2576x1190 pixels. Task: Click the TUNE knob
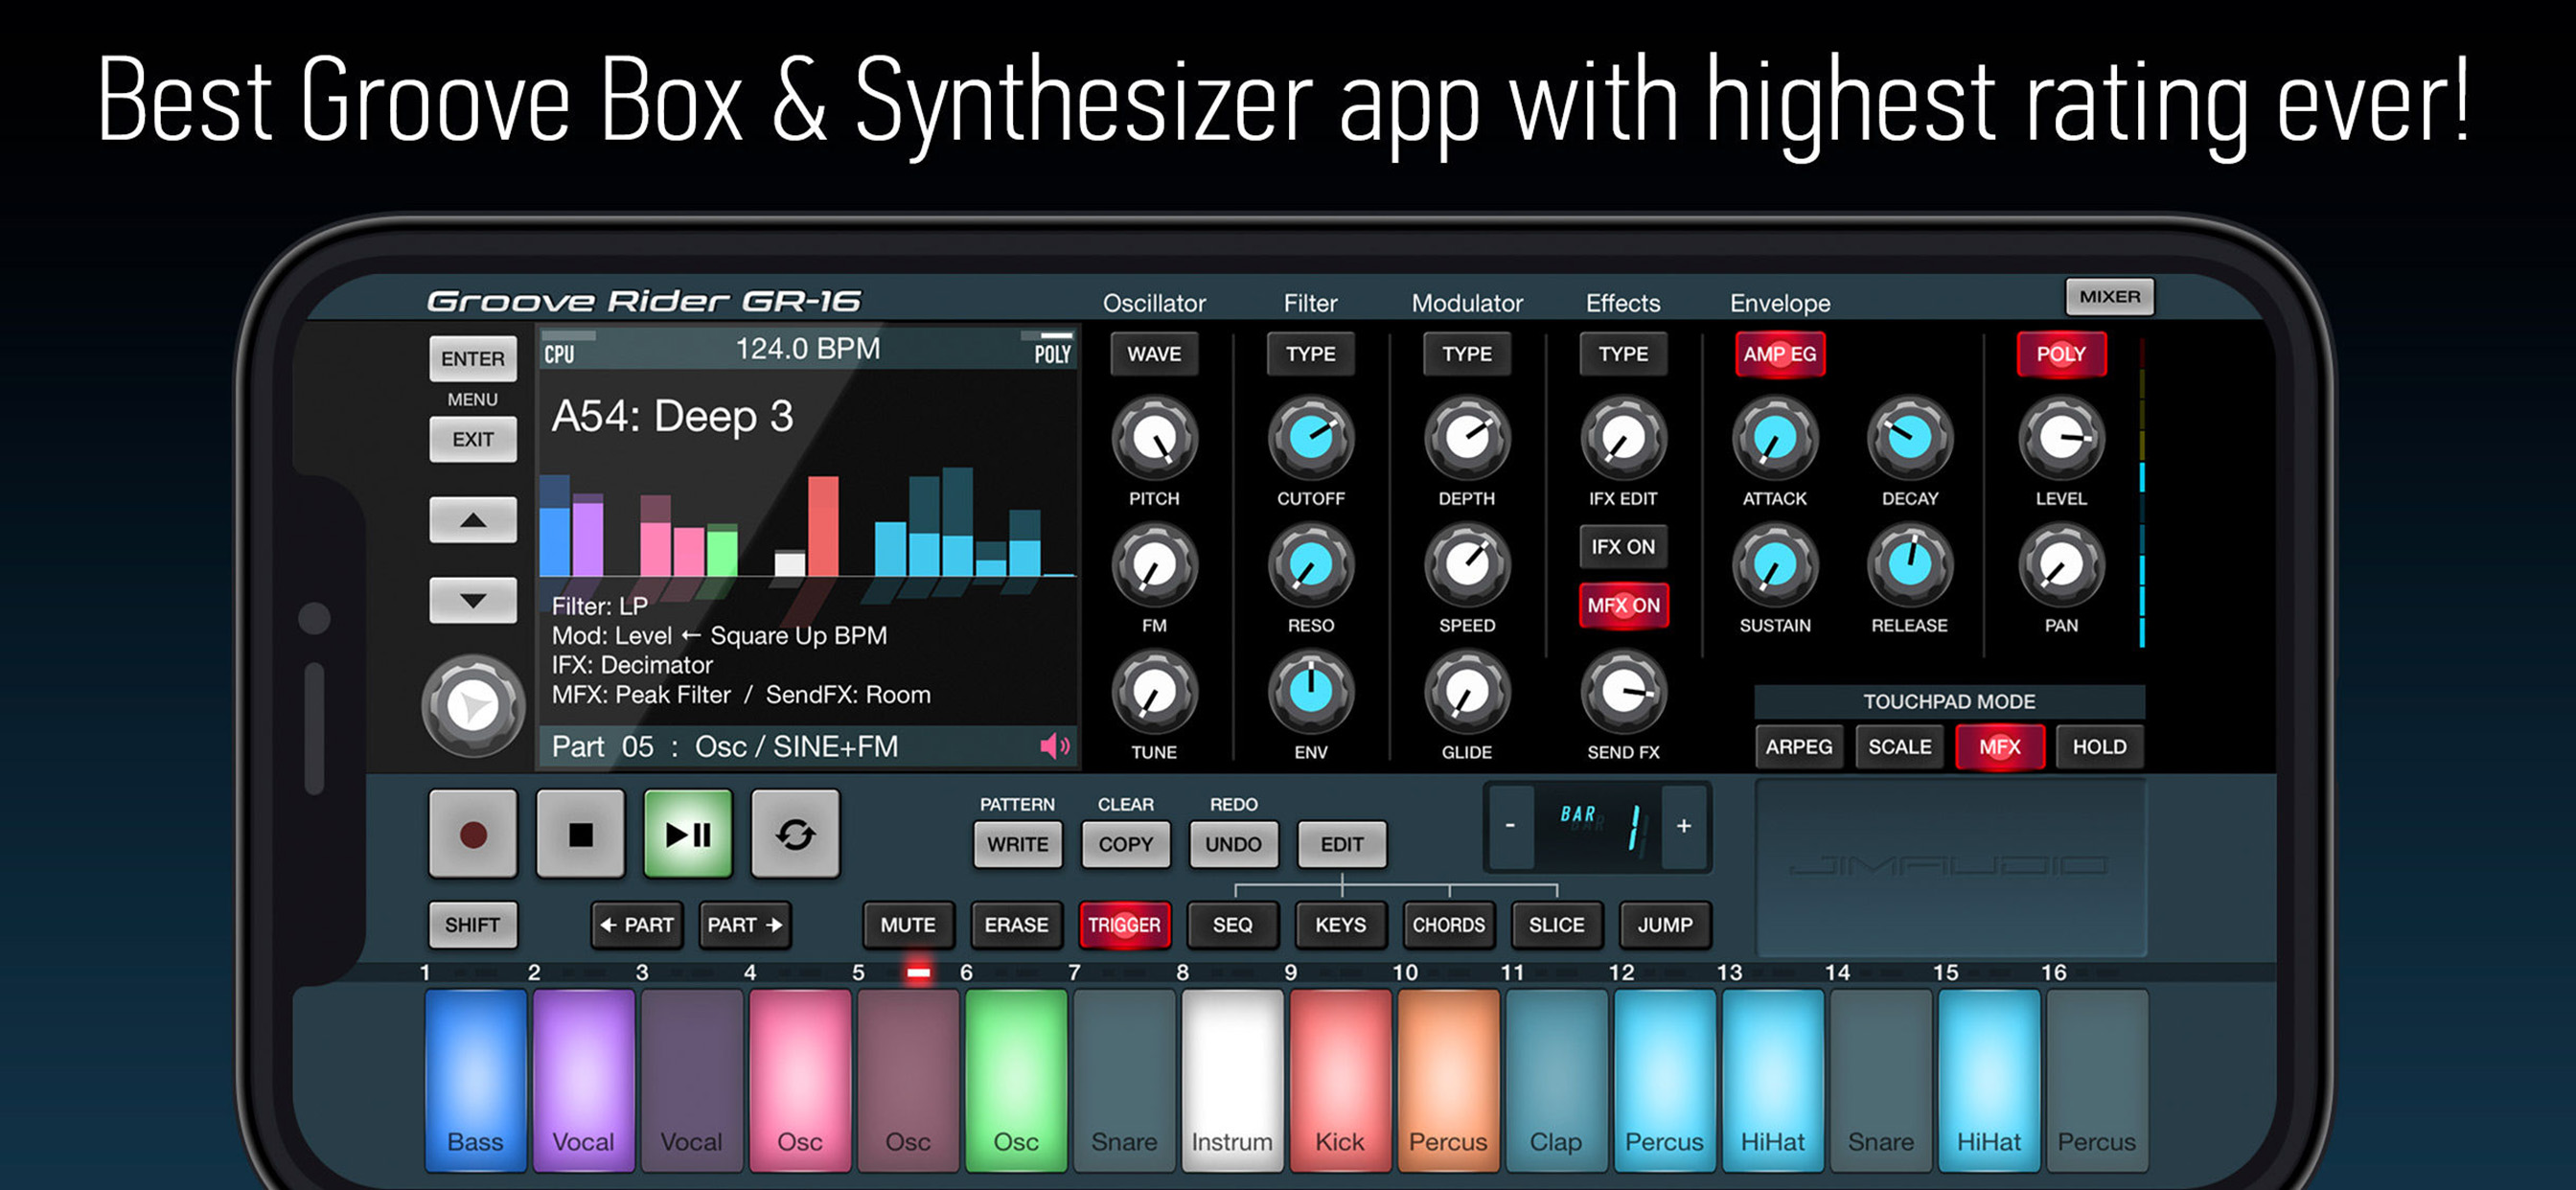[1154, 692]
